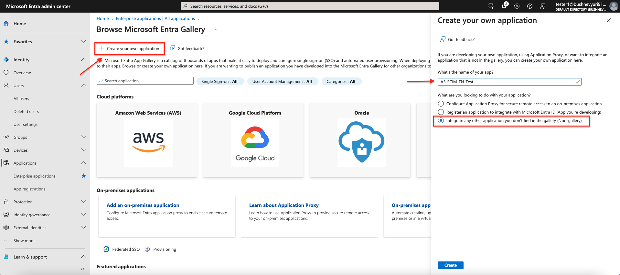620x275 pixels.
Task: Open Learn about Application Proxy link
Action: (x=284, y=205)
